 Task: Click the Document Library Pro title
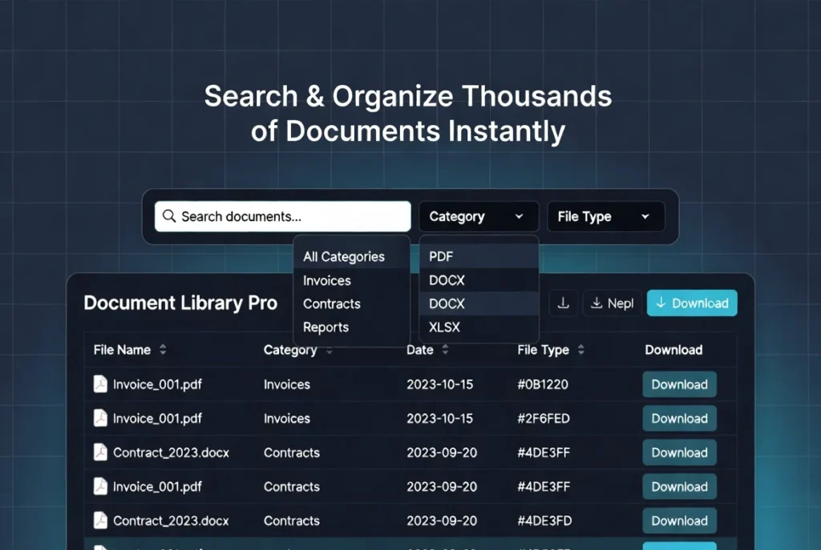[x=180, y=303]
